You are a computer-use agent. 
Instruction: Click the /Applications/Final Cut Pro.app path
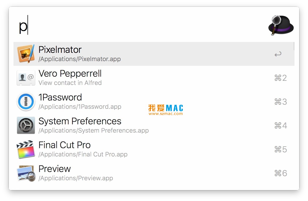pos(83,155)
